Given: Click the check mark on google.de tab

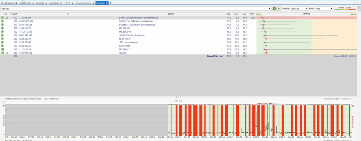Looking at the screenshot, I should (61, 3).
